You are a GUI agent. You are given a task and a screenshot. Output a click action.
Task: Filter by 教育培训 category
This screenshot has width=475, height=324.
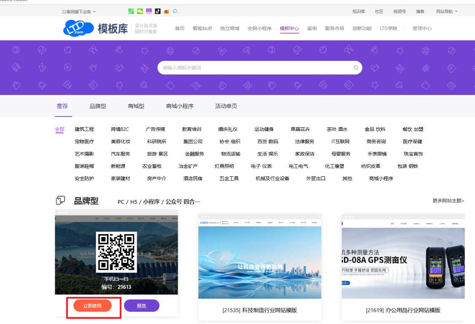pyautogui.click(x=192, y=129)
